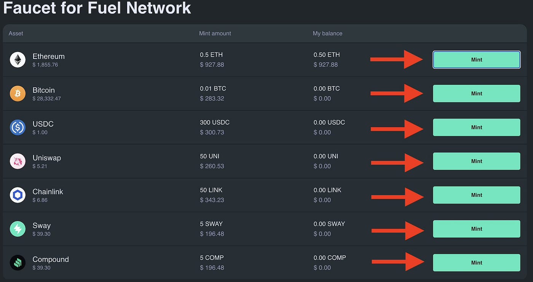Viewport: 533px width, 282px height.
Task: Click the Ethereum asset logo
Action: (x=18, y=60)
